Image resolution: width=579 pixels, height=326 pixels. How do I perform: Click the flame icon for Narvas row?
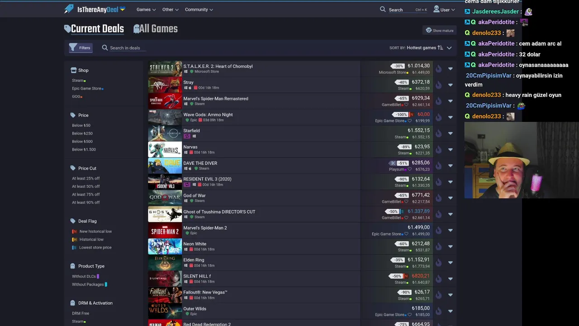pos(438,149)
